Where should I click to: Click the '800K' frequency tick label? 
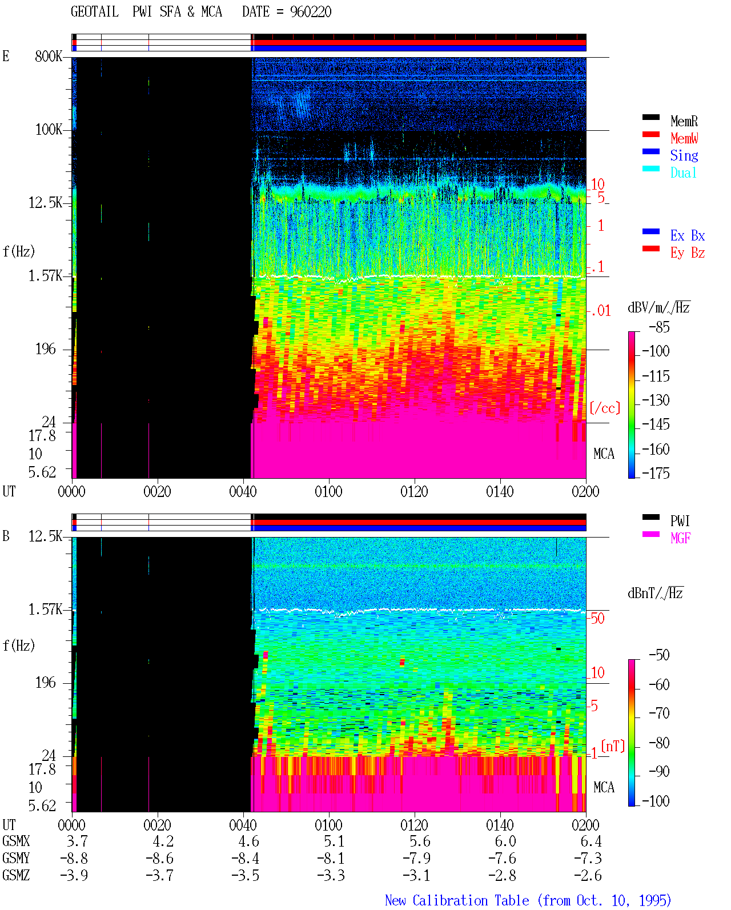pos(49,57)
